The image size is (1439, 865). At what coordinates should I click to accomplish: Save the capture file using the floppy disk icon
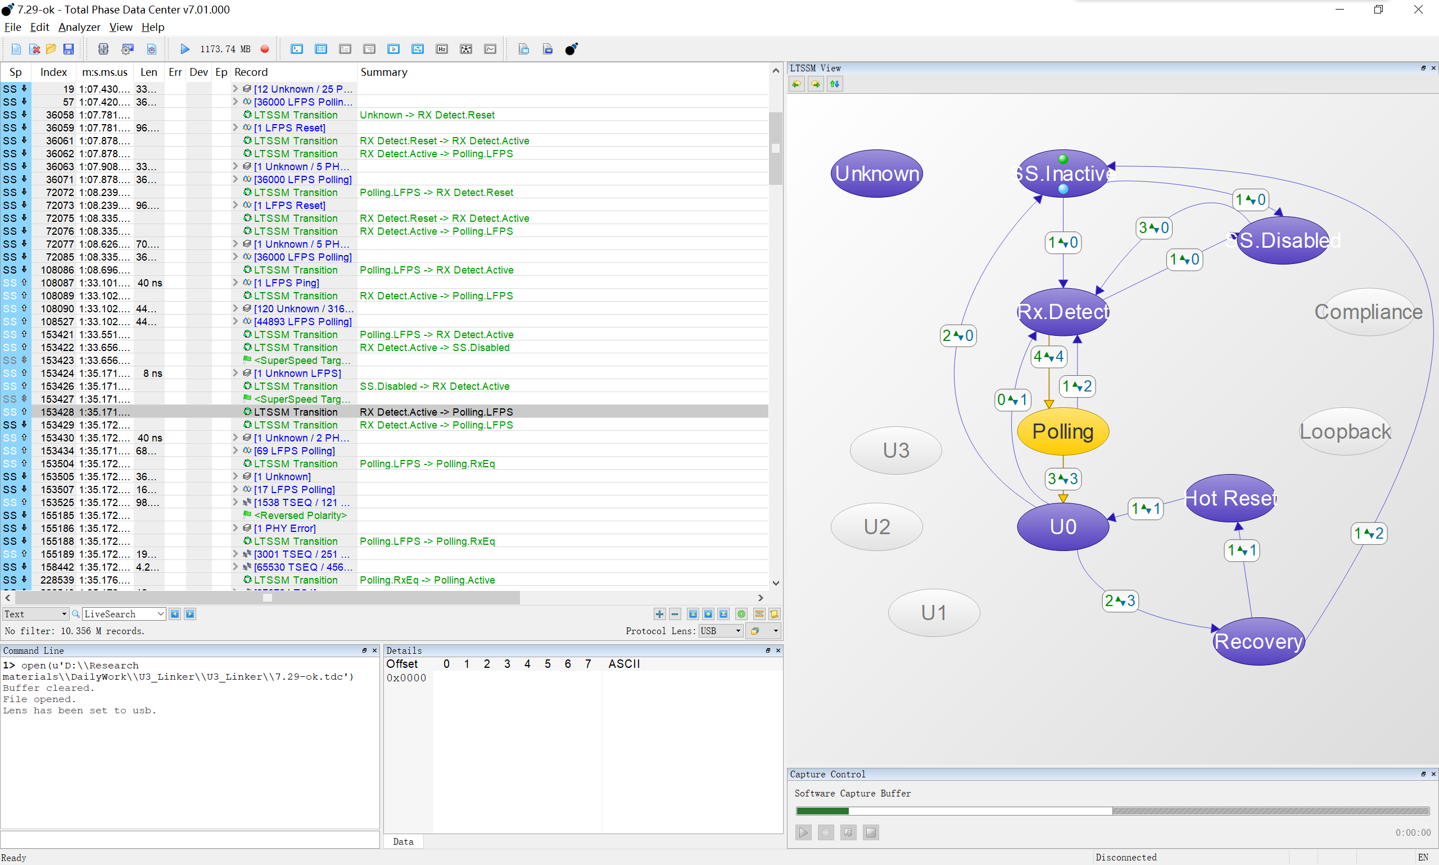(x=69, y=49)
